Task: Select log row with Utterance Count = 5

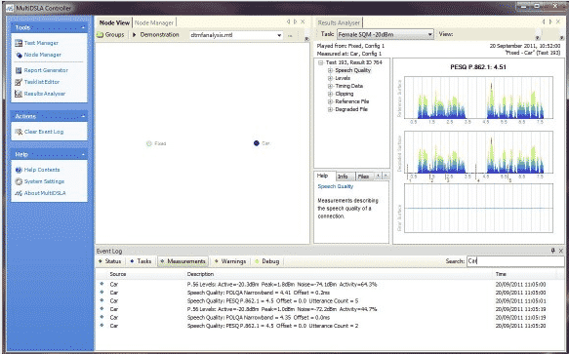Action: [x=330, y=301]
